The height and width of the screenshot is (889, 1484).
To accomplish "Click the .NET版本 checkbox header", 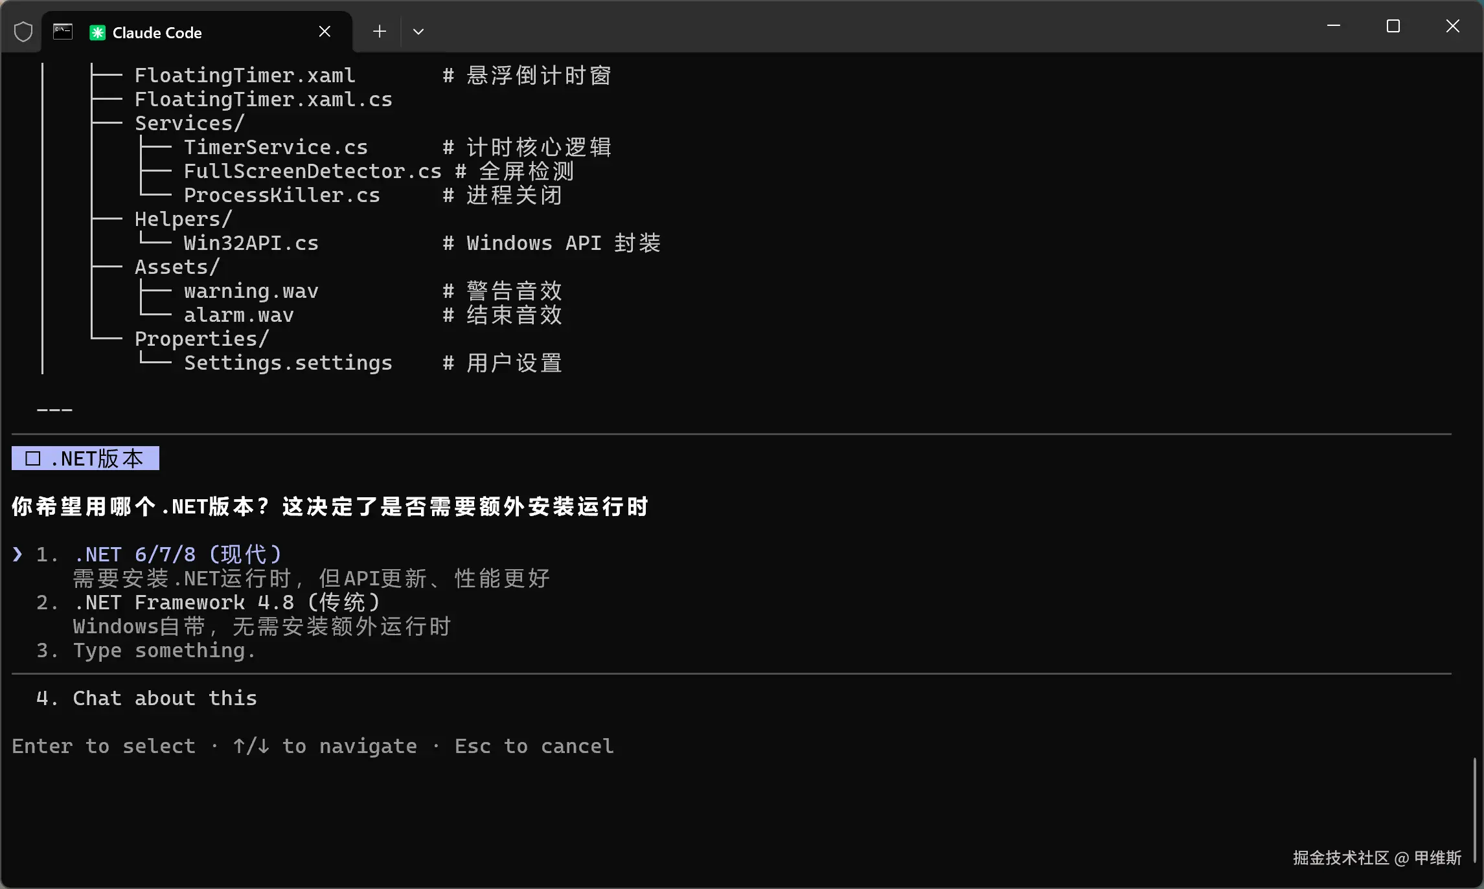I will click(x=86, y=458).
